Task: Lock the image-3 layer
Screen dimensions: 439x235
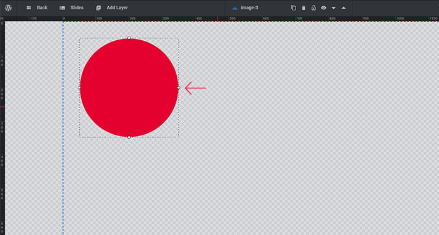Action: coord(313,8)
